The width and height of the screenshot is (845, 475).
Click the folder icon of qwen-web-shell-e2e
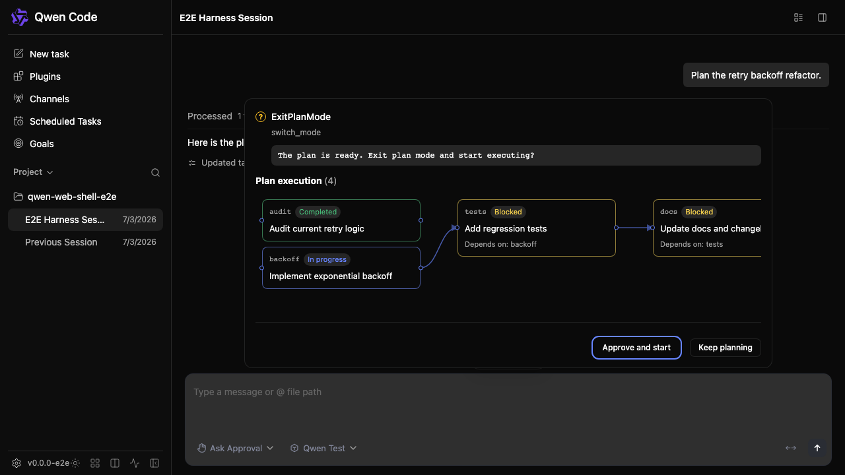pos(18,197)
